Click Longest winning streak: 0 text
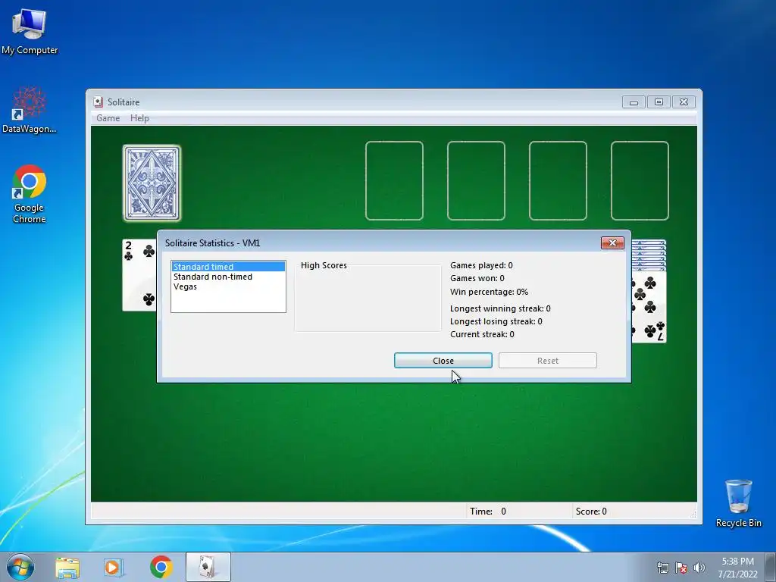 pyautogui.click(x=500, y=308)
